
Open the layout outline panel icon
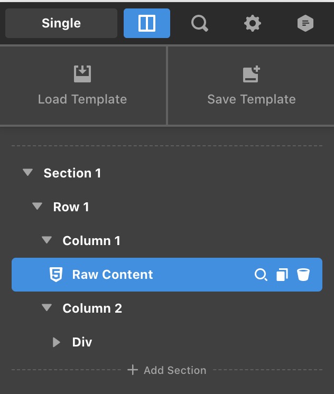pyautogui.click(x=146, y=23)
